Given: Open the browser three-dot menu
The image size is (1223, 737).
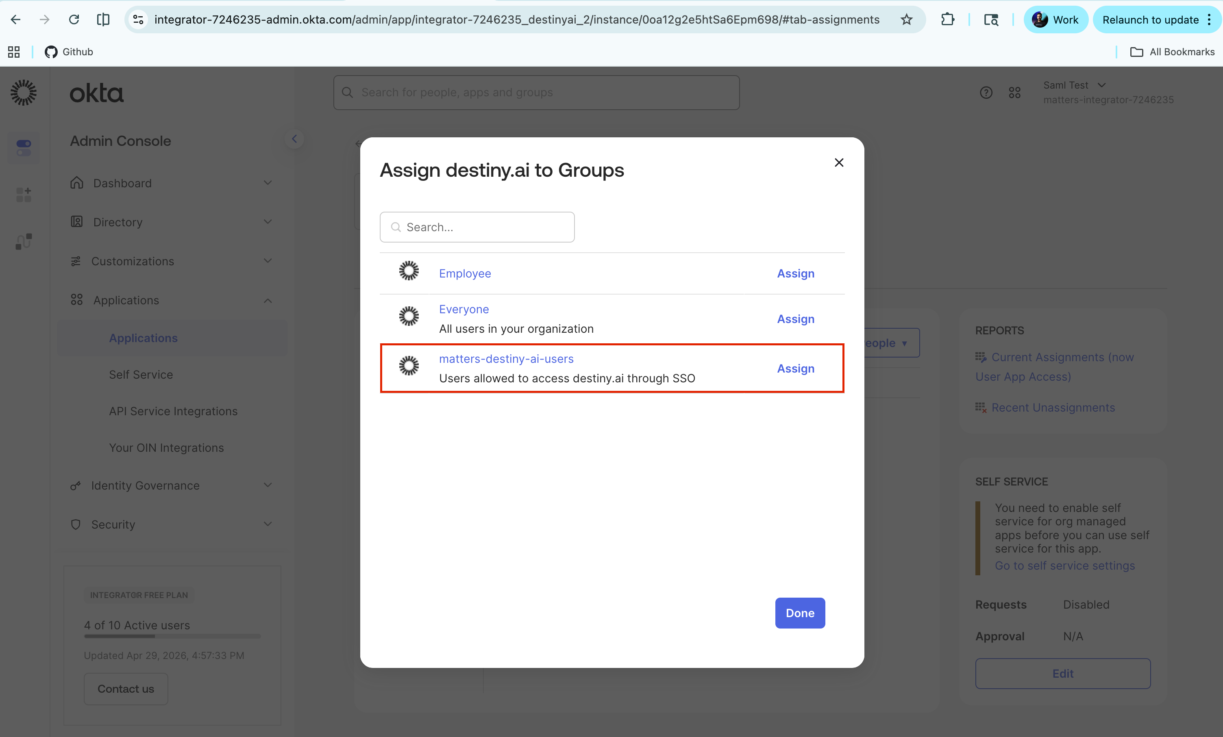Looking at the screenshot, I should click(x=1210, y=20).
